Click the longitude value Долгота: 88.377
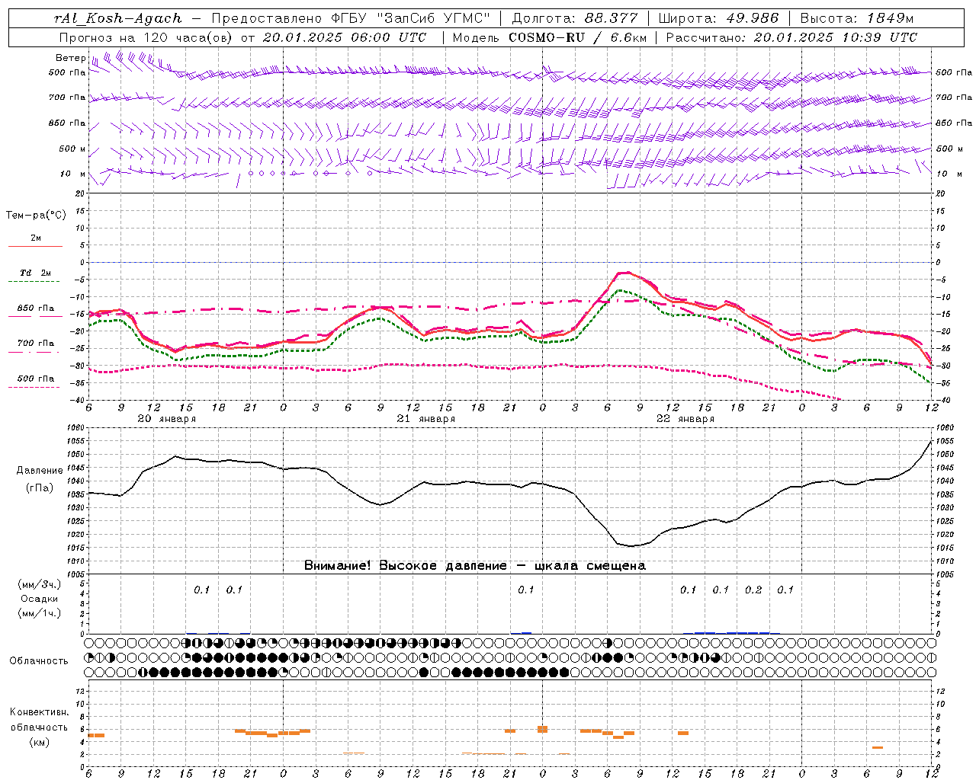 574,18
